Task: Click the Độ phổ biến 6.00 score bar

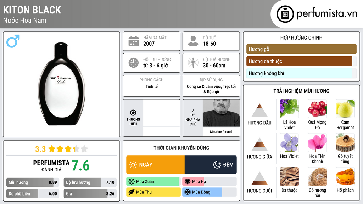Action: 33,194
